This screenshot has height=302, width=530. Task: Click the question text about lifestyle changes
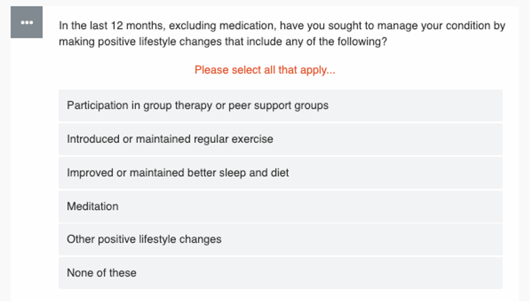point(282,33)
